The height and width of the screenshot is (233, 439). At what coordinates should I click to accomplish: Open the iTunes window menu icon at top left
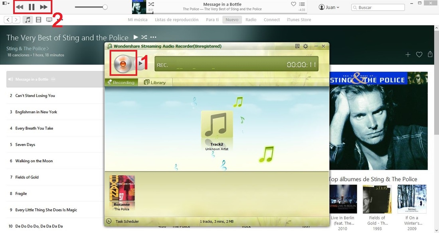6,3
